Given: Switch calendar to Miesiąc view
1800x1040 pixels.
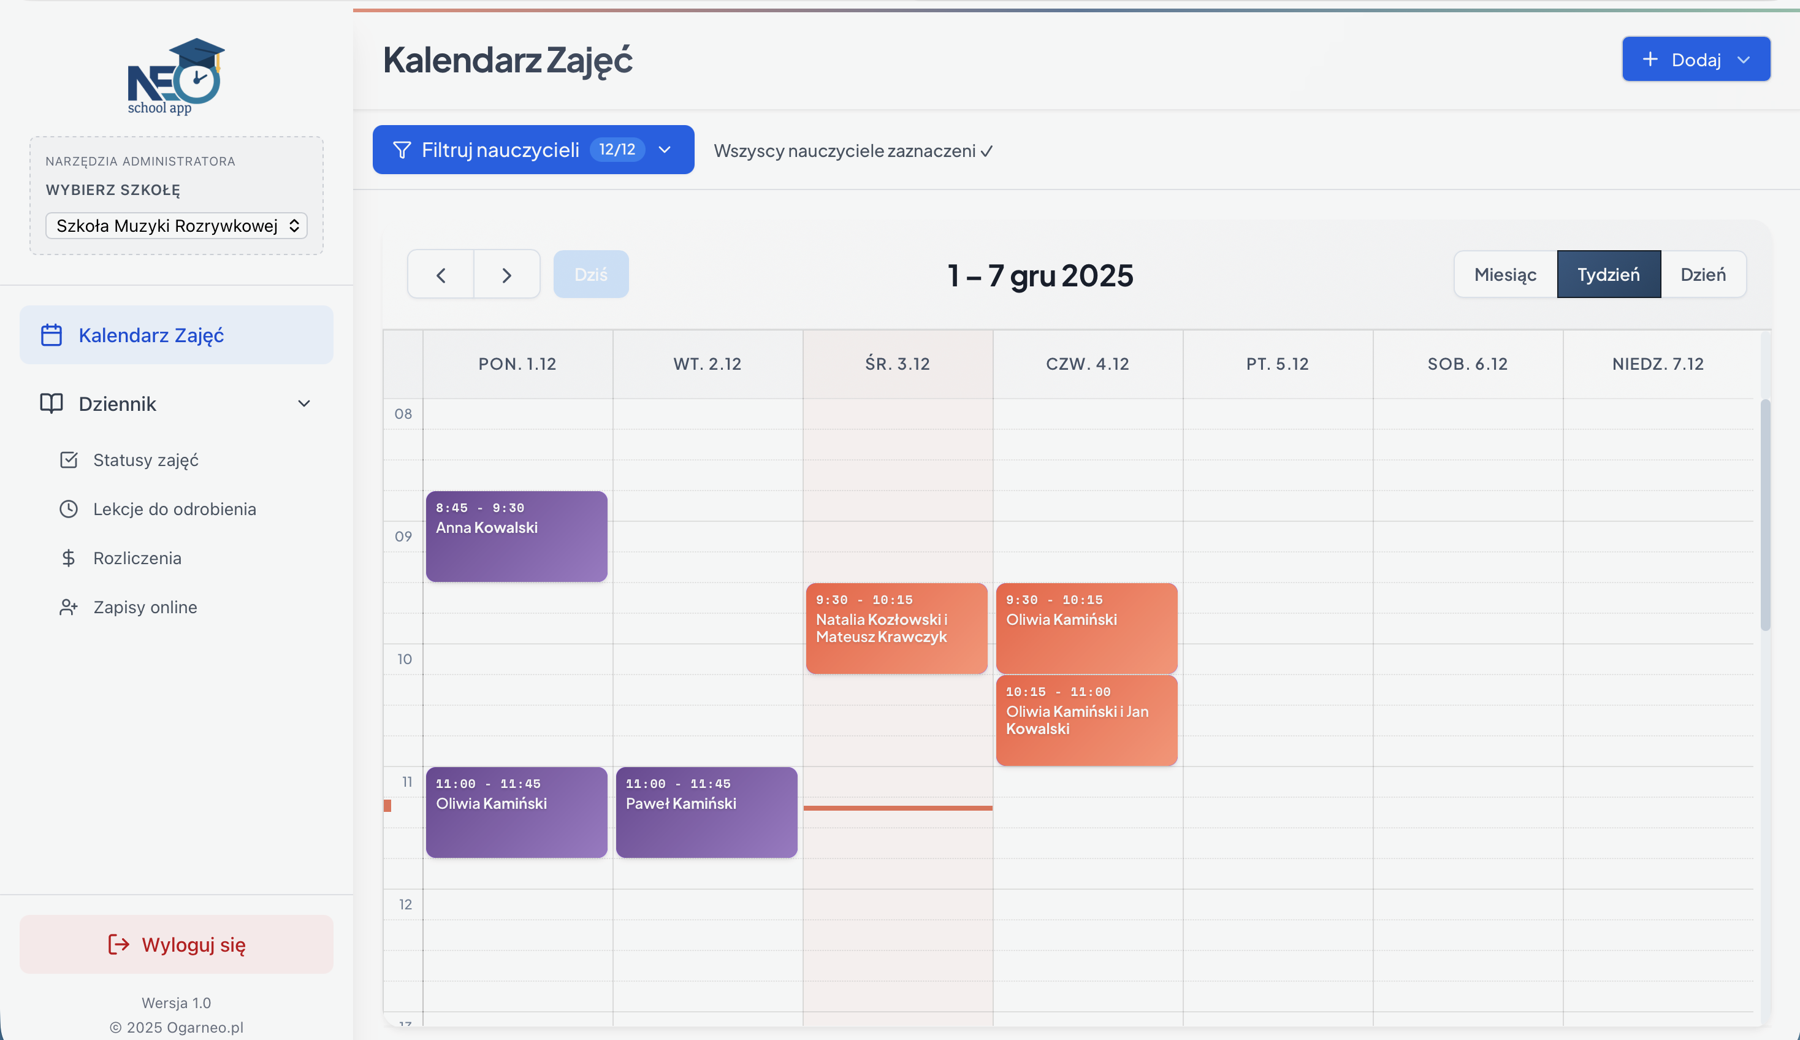Looking at the screenshot, I should (1505, 274).
